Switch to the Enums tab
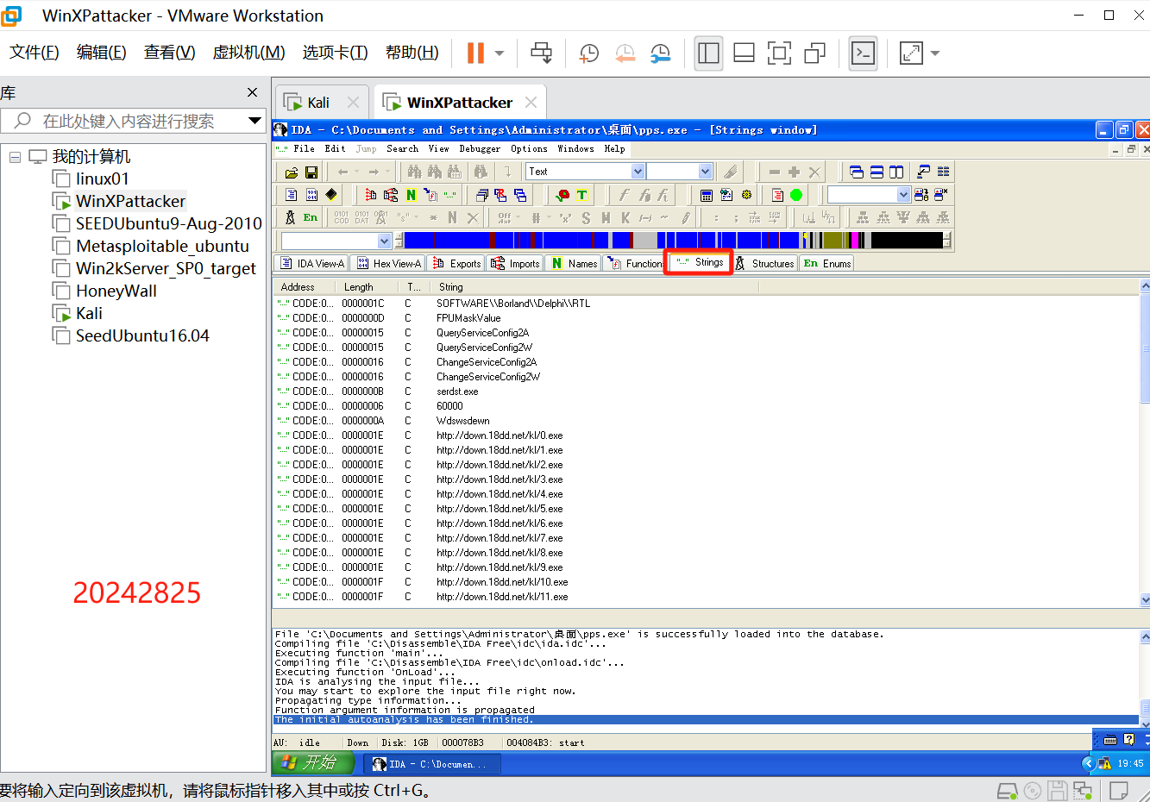This screenshot has height=802, width=1150. (x=827, y=263)
